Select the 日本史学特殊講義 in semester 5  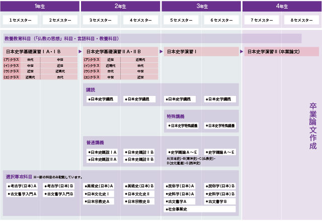(x=183, y=126)
